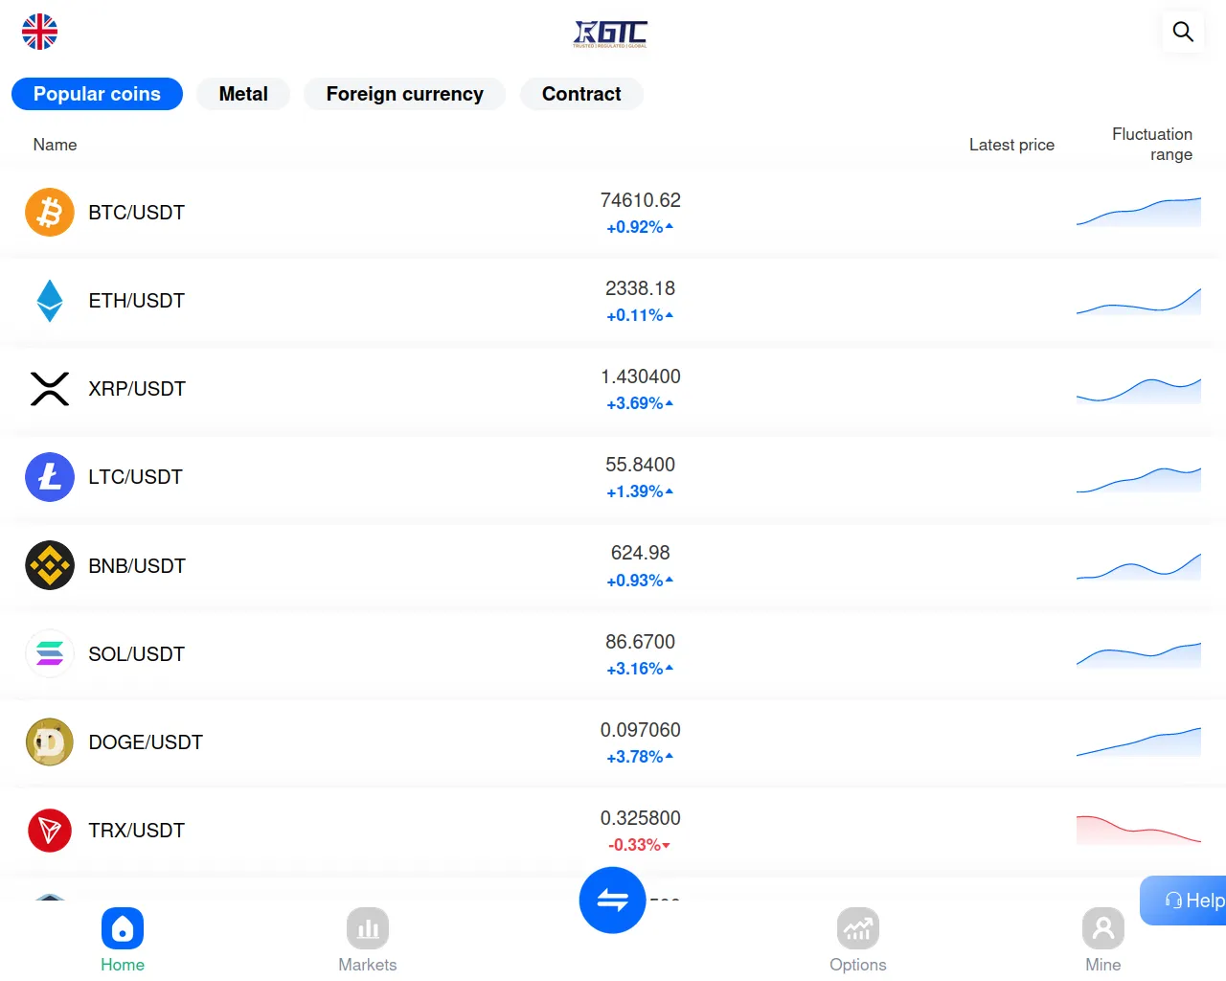
Task: Click the Bitcoin coin icon
Action: click(50, 212)
